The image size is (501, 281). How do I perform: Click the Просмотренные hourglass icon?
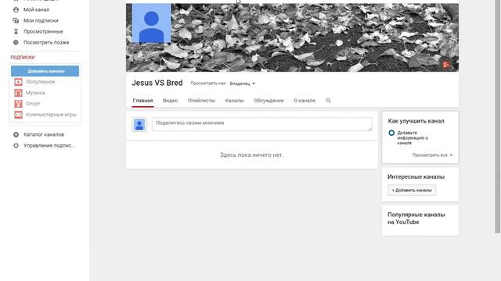coord(16,31)
